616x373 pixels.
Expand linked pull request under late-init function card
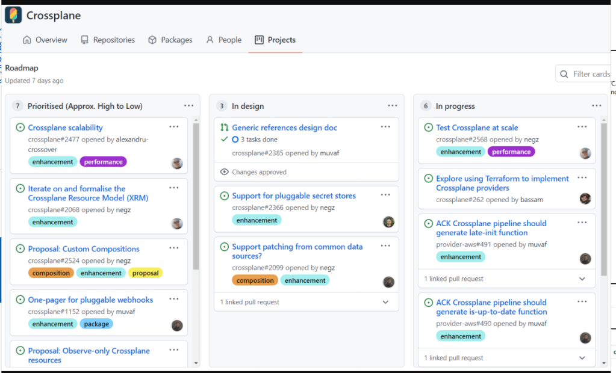582,279
